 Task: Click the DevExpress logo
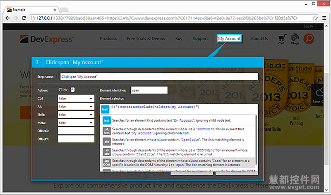[47, 39]
